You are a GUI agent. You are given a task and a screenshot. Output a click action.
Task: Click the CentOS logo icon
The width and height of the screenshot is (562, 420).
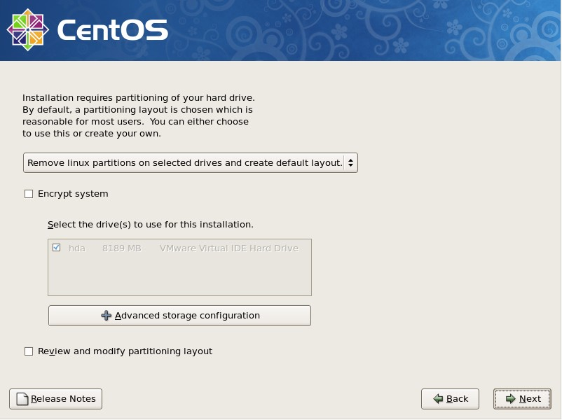click(x=27, y=29)
